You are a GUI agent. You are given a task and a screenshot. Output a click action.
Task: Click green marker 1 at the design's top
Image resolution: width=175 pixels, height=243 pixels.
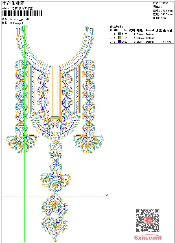(27, 27)
